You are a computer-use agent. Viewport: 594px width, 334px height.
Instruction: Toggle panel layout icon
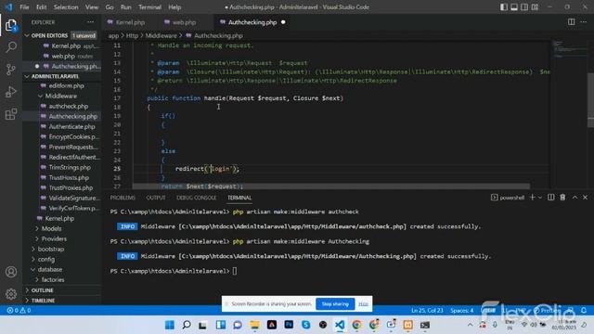pyautogui.click(x=514, y=6)
